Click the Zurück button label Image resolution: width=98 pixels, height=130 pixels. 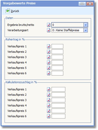15,11
